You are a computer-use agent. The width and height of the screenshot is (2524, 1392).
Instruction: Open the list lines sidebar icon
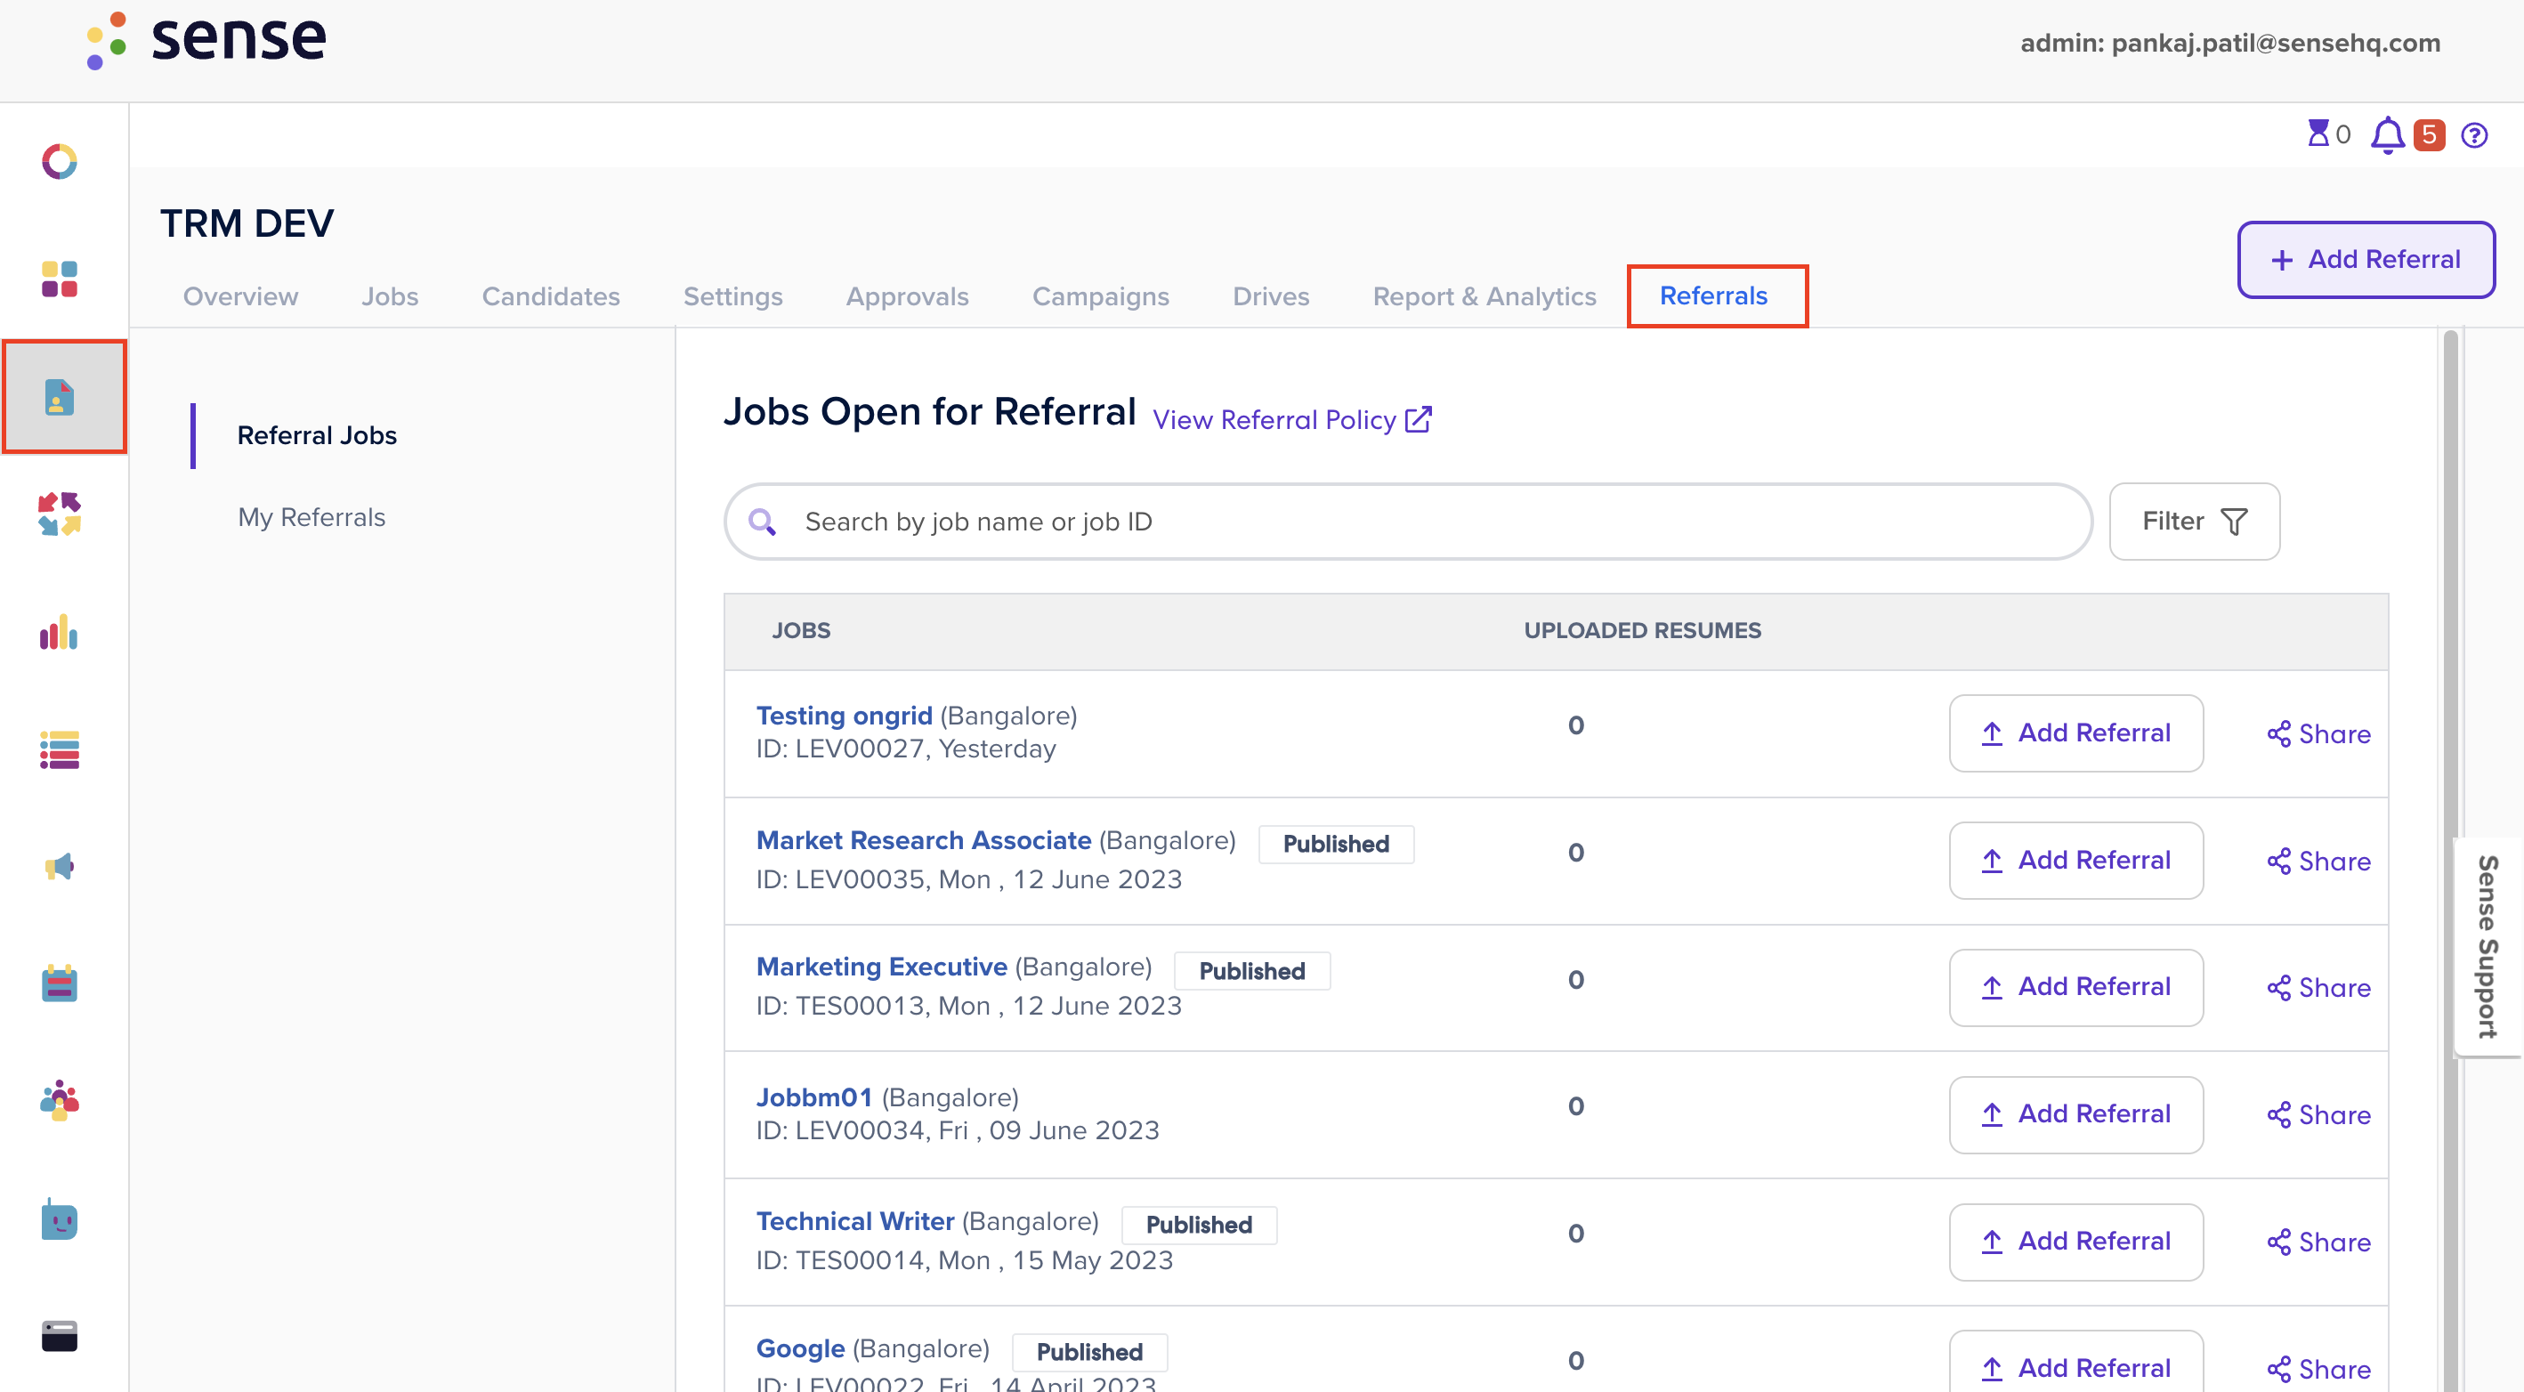(59, 749)
